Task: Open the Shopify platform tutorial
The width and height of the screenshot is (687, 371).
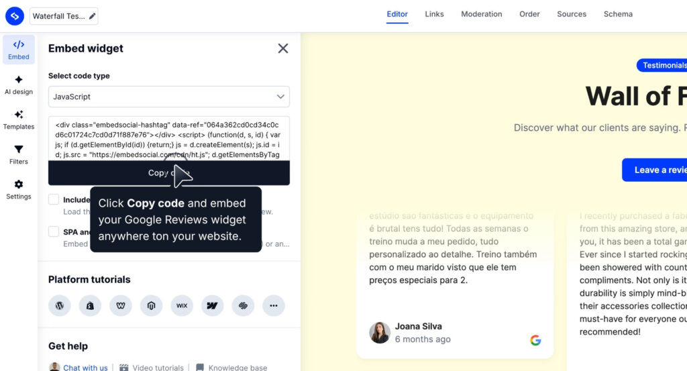Action: coord(91,306)
